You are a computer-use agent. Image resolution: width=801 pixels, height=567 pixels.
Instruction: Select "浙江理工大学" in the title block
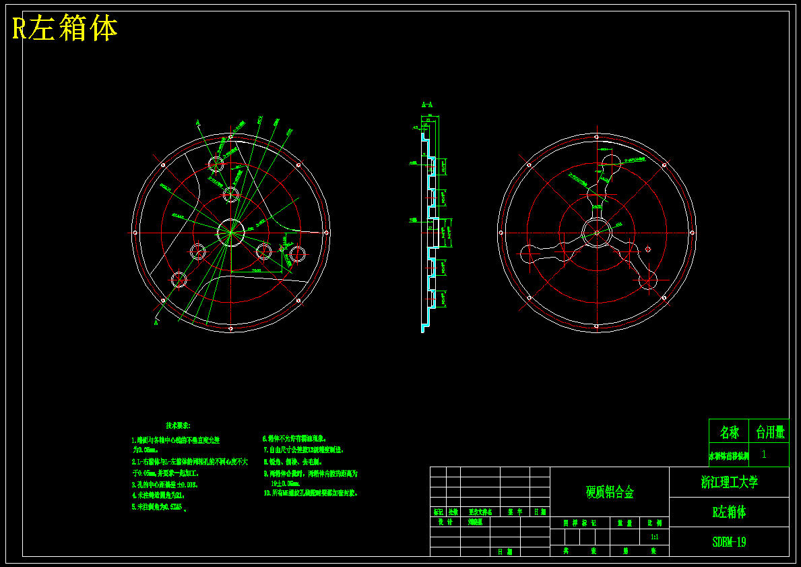point(729,482)
